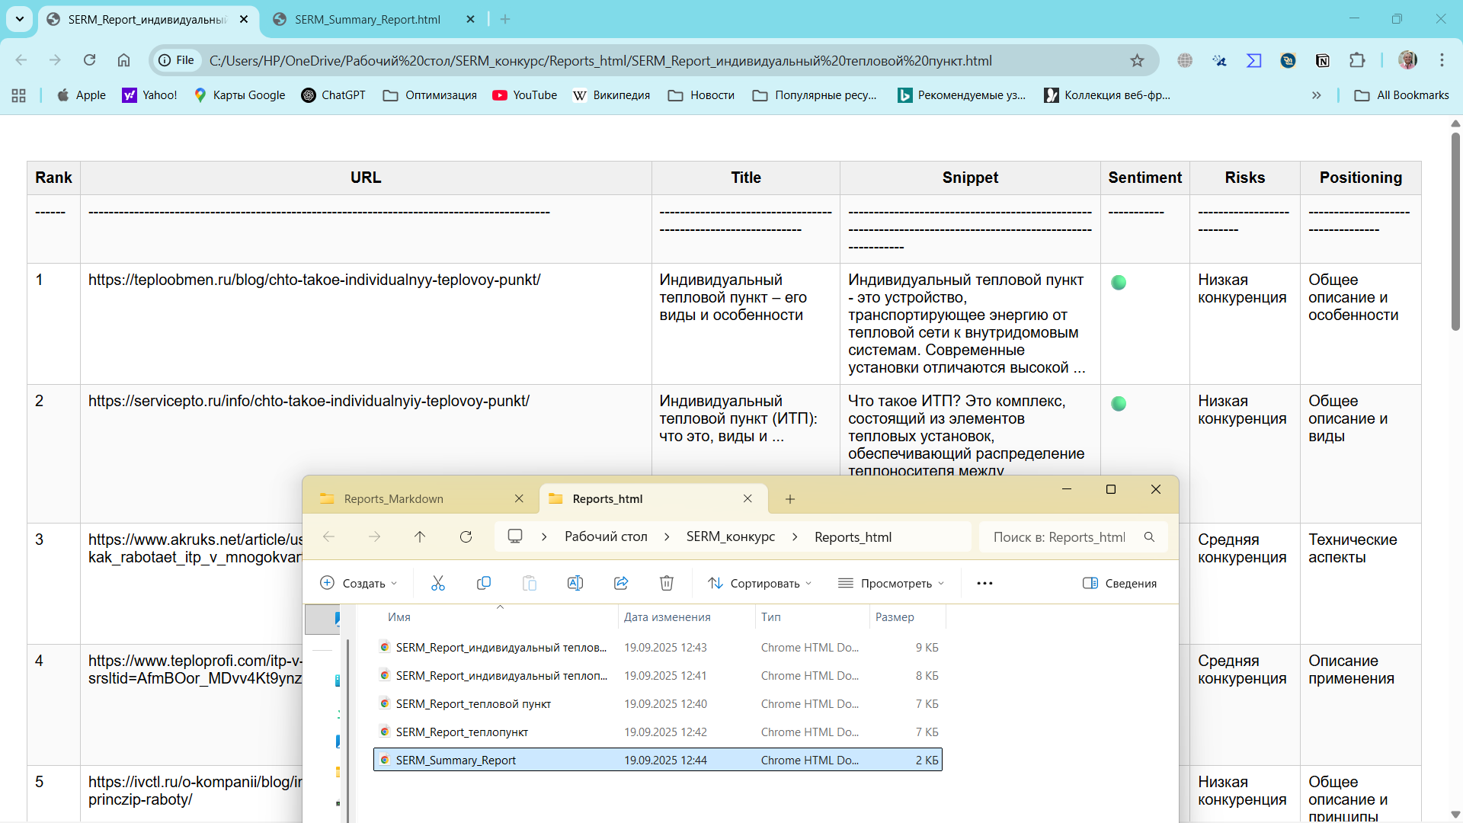Viewport: 1463px width, 823px height.
Task: Open Chrome three-dot menu
Action: tap(1442, 60)
